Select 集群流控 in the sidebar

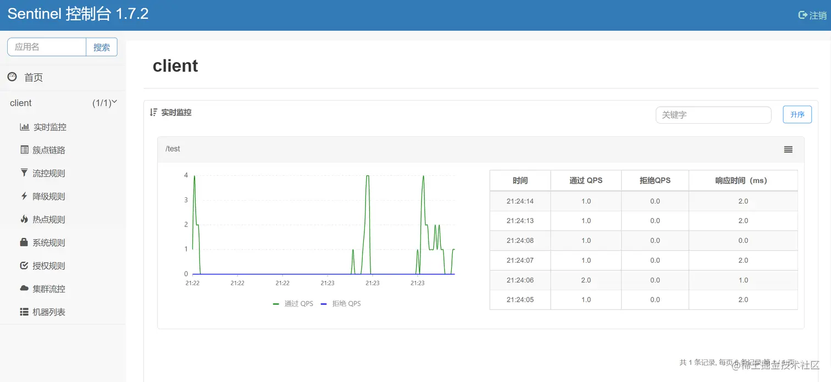pyautogui.click(x=49, y=289)
